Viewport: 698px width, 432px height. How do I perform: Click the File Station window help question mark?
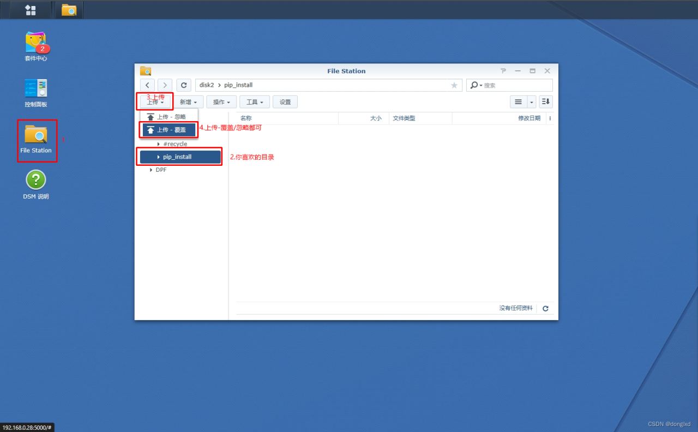tap(503, 71)
